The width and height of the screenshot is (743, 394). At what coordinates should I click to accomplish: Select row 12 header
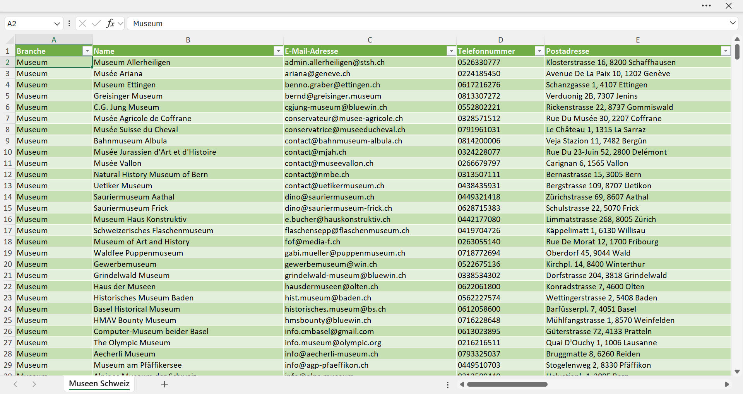coord(8,174)
